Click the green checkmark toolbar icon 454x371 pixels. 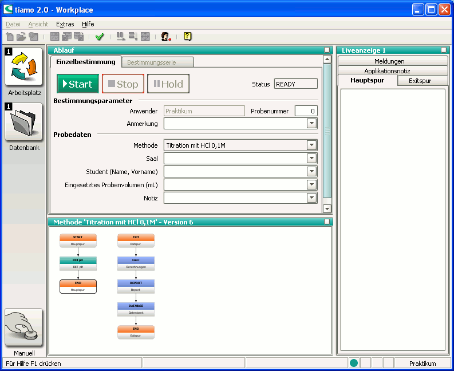point(100,37)
